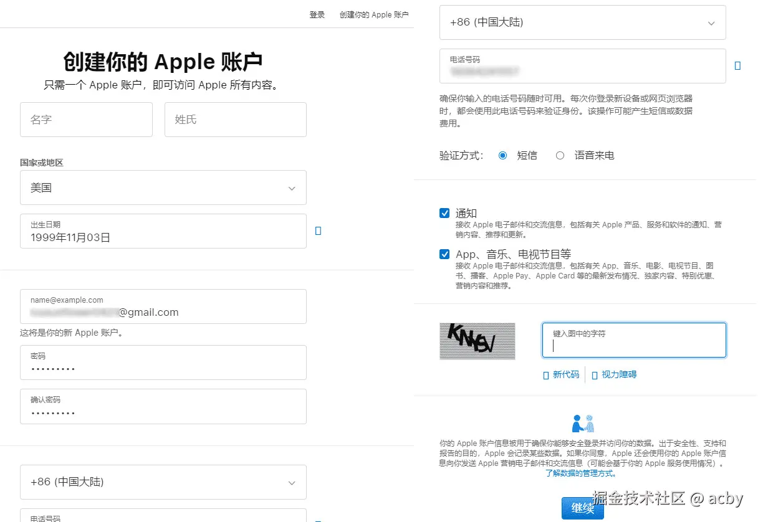Select 创建你的 Apple 账户 in top navigation
Image resolution: width=758 pixels, height=522 pixels.
click(x=374, y=14)
